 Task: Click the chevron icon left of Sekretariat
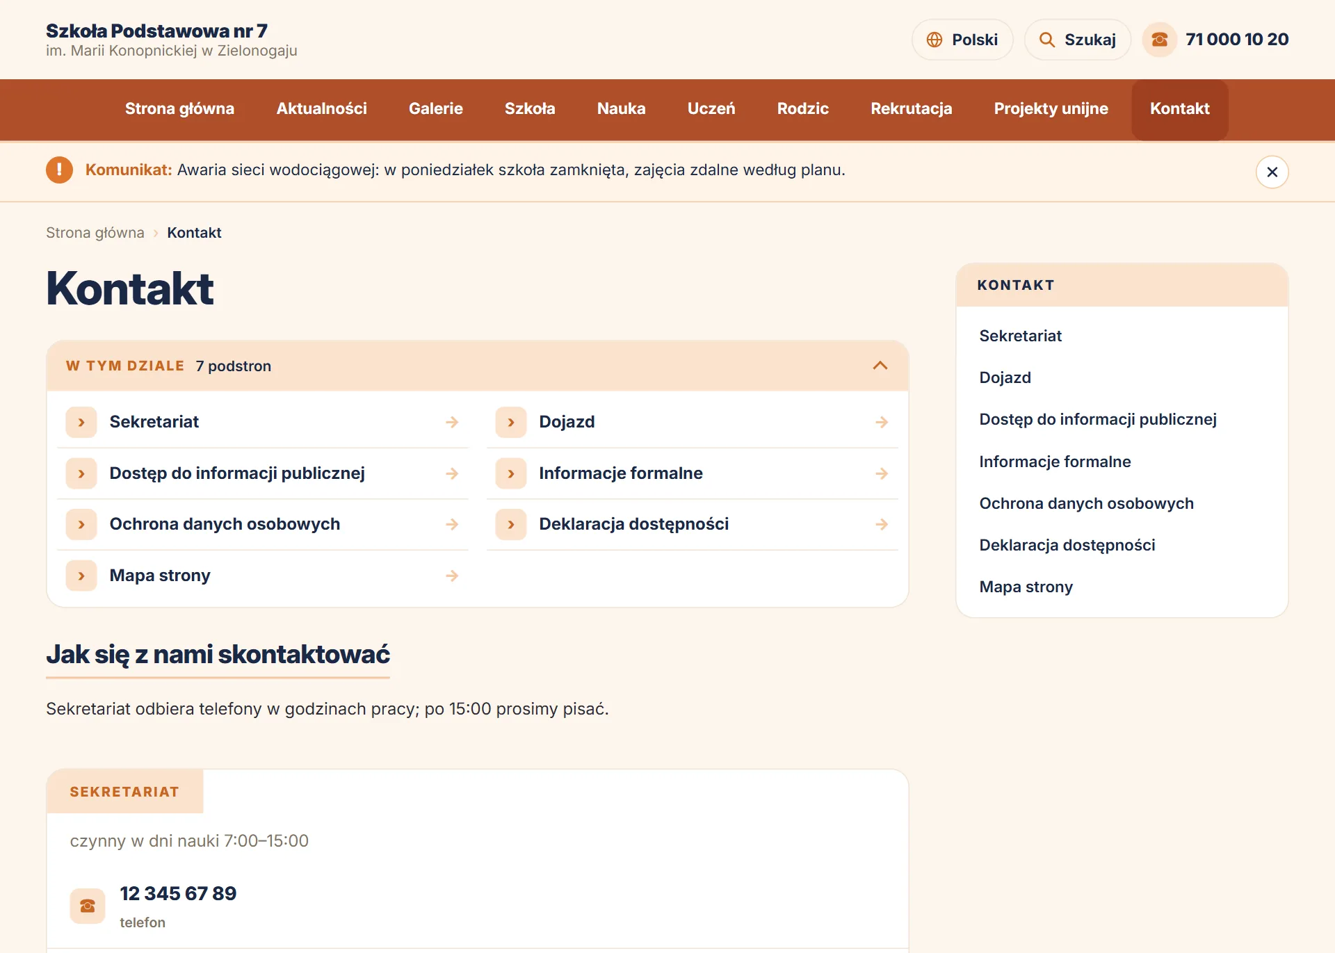tap(81, 422)
